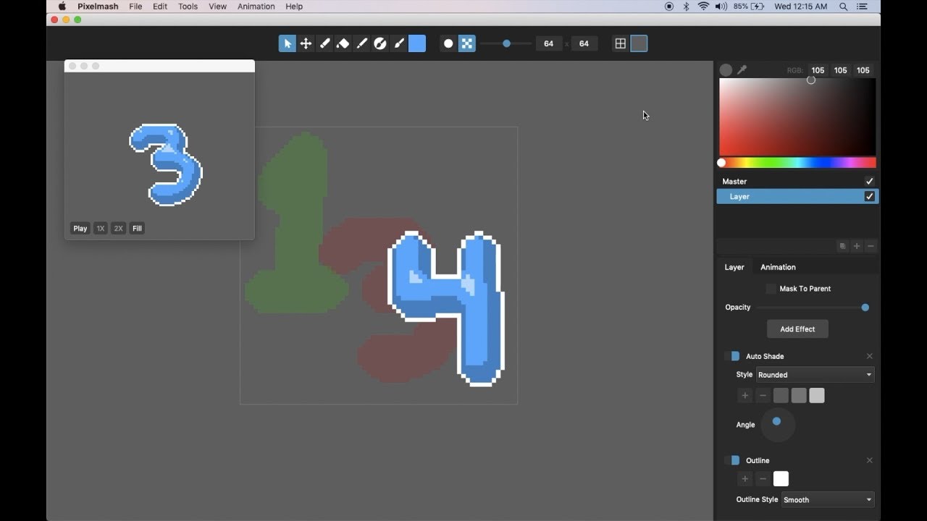Choose the pencil tool in toolbar
This screenshot has height=521, width=927.
tap(325, 43)
